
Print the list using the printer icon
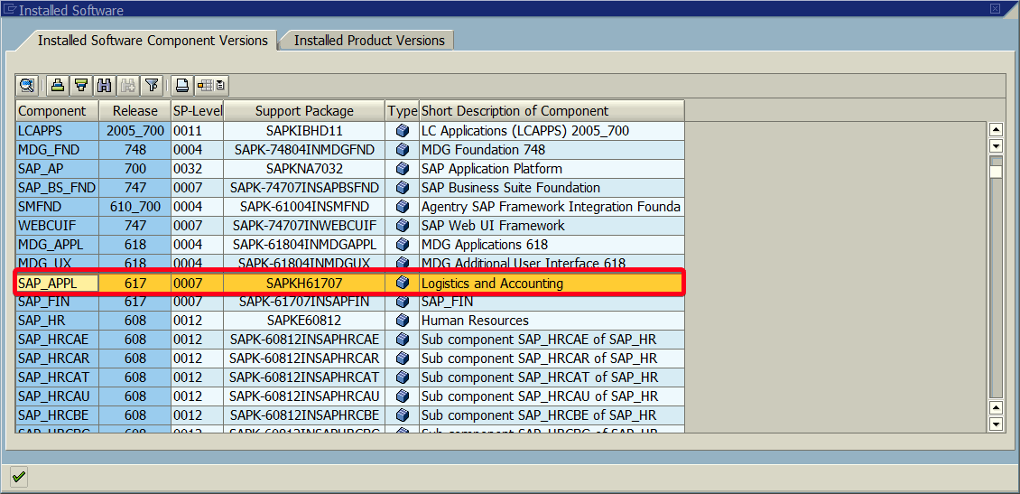tap(182, 85)
